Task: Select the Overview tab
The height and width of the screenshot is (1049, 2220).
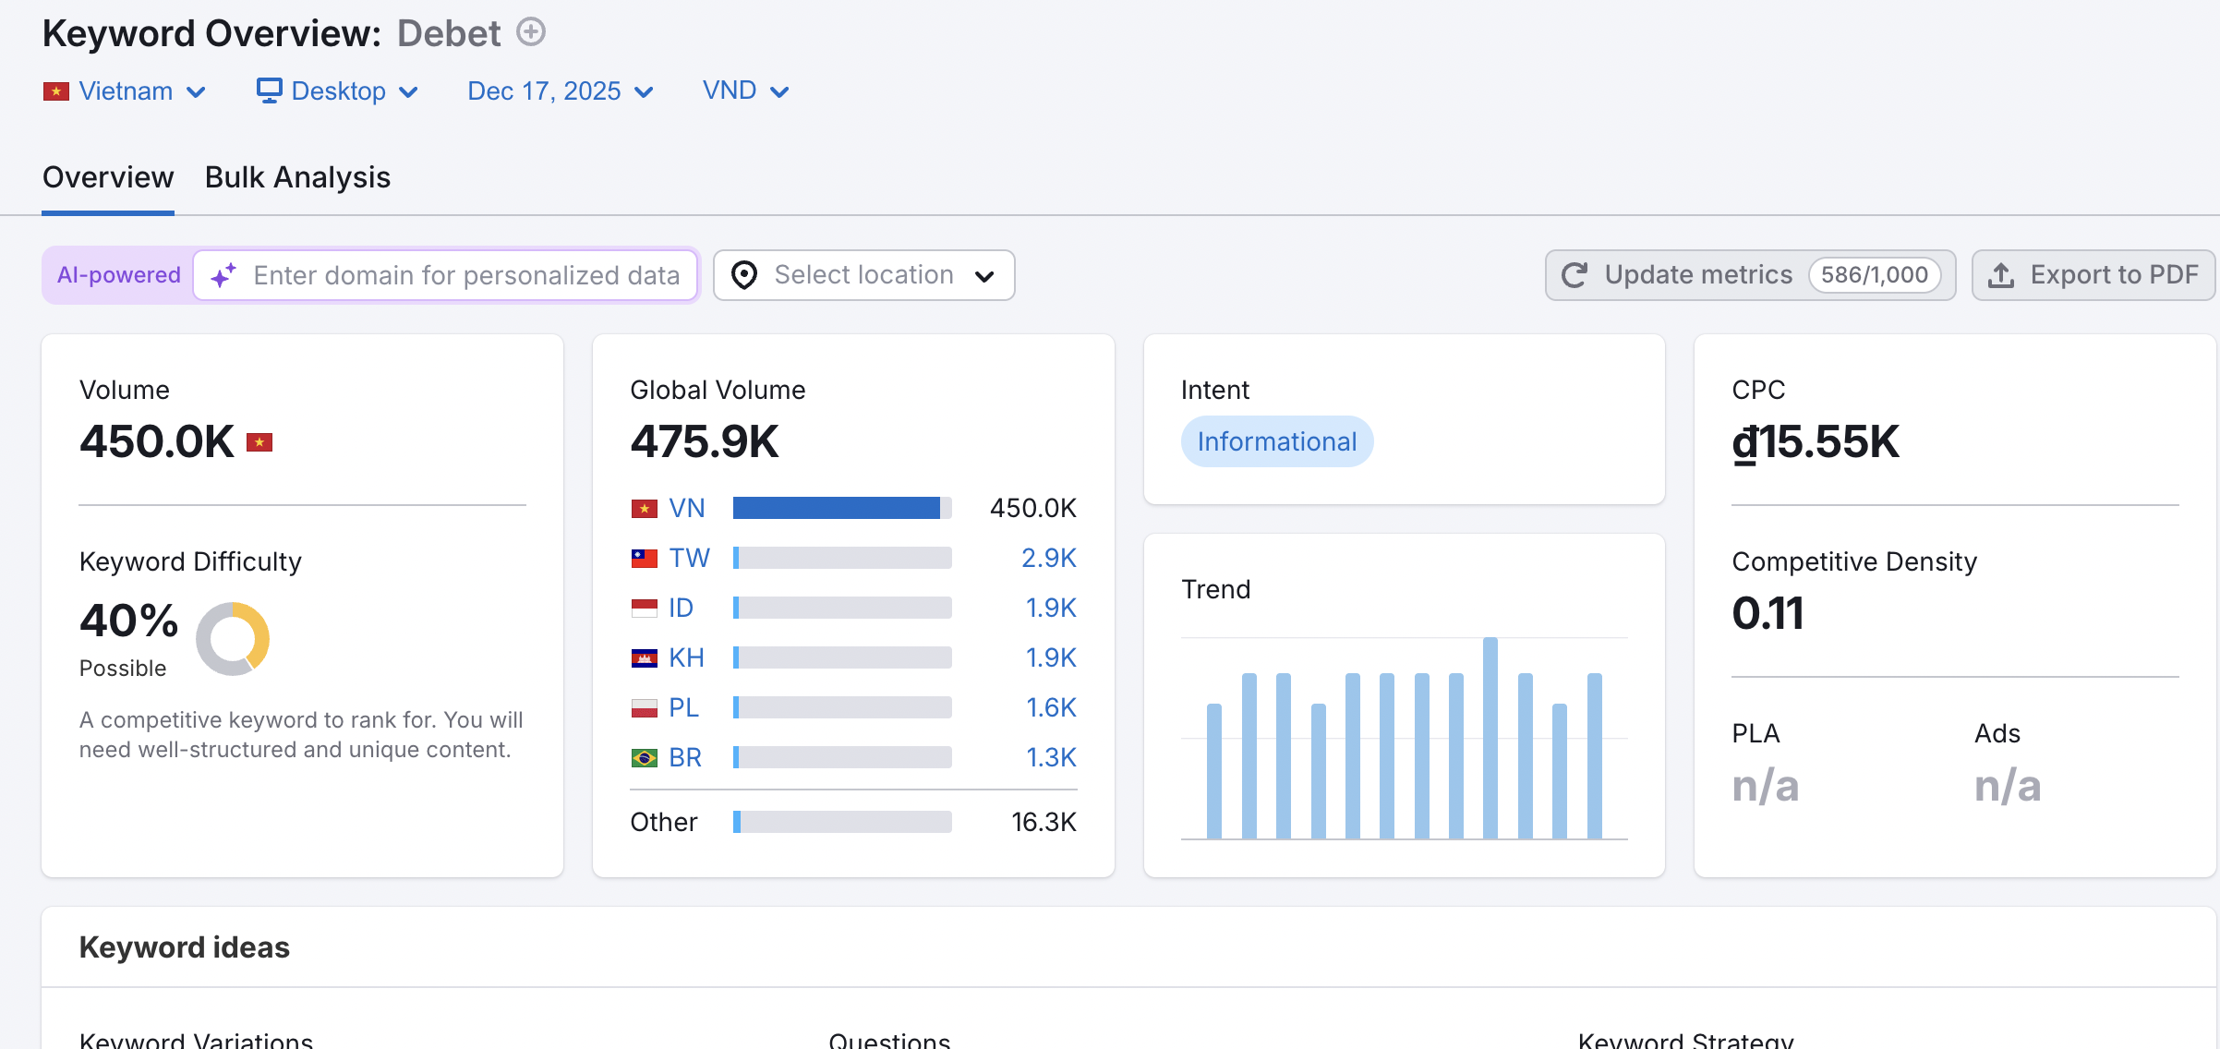Action: [x=108, y=177]
